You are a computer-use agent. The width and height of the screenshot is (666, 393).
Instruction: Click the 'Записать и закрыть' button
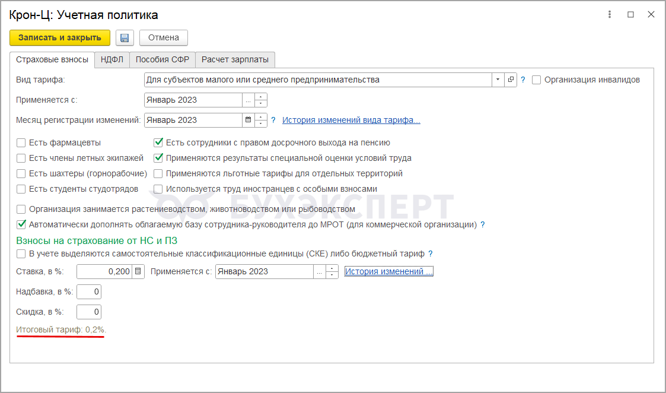[60, 37]
